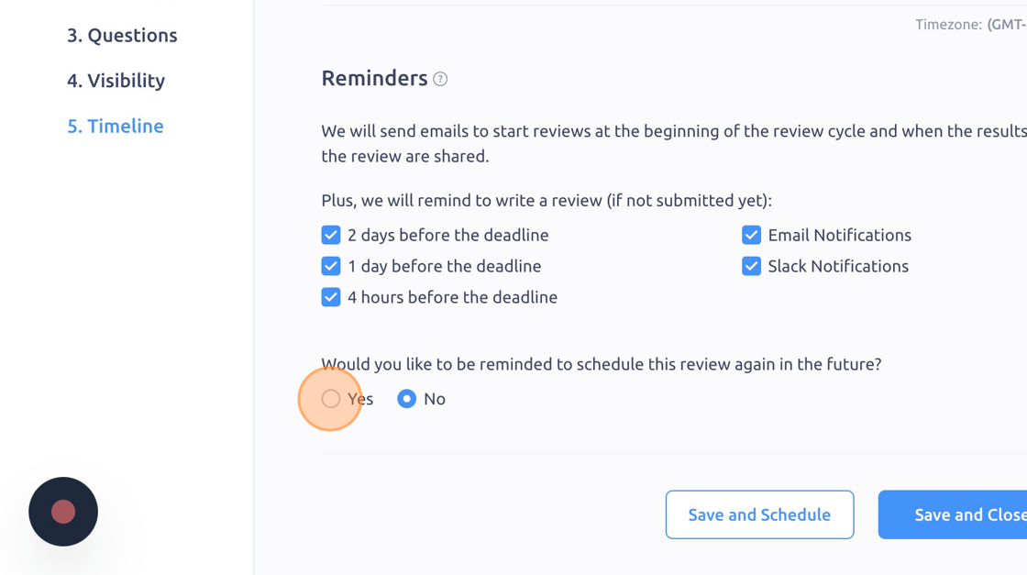Disable Email Notifications checkbox
The image size is (1027, 575).
coord(751,235)
